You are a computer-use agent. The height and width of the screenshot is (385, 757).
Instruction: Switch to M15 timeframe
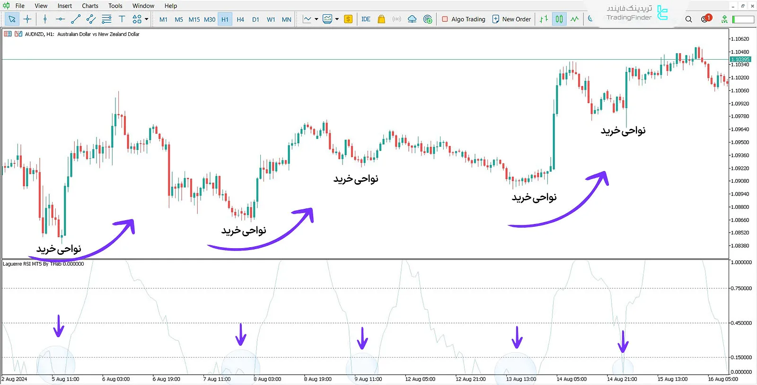click(x=194, y=19)
